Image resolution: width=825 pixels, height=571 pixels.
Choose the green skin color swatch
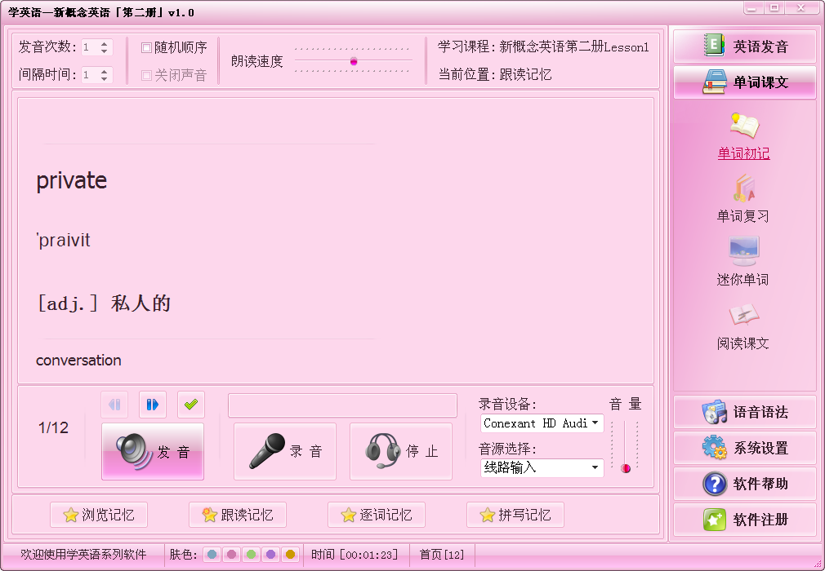251,554
